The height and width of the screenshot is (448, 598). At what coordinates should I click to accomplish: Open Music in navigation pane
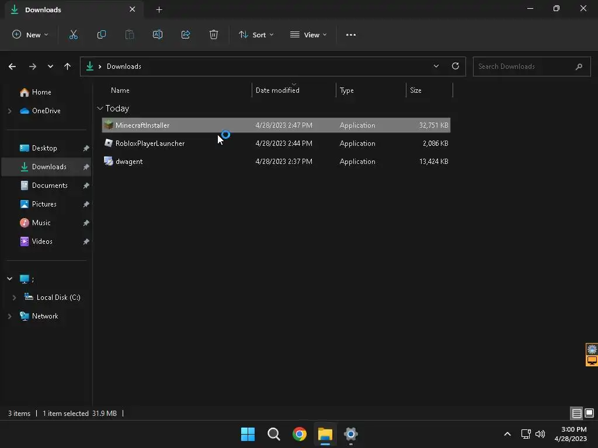41,223
